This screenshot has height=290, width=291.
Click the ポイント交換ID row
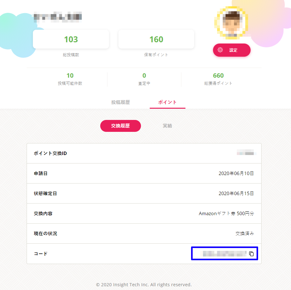point(144,153)
